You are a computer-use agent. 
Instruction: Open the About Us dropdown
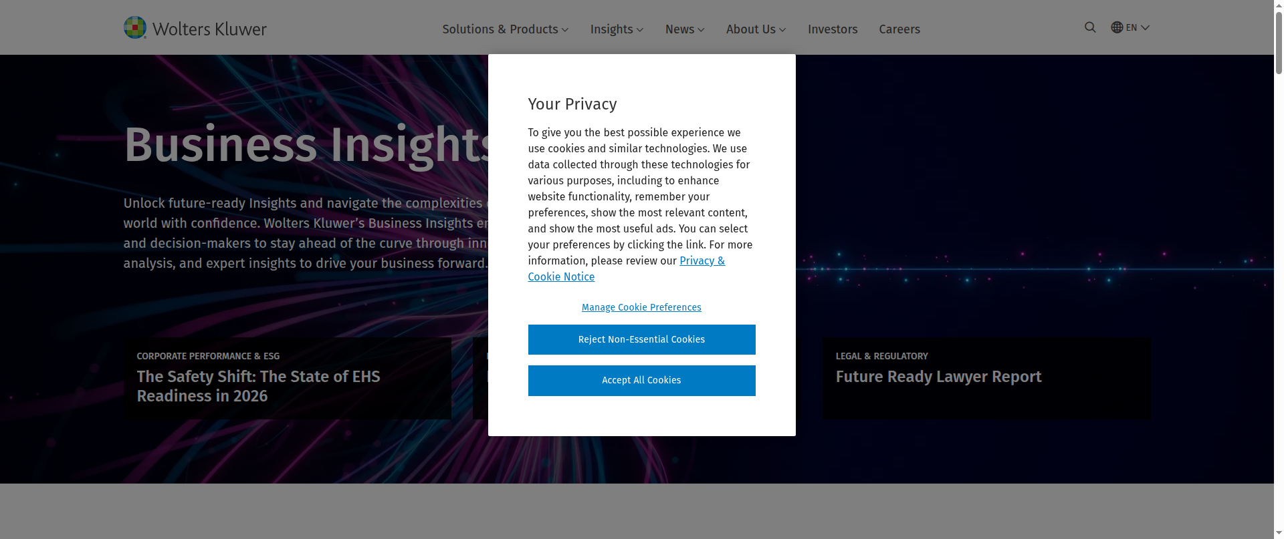point(756,29)
